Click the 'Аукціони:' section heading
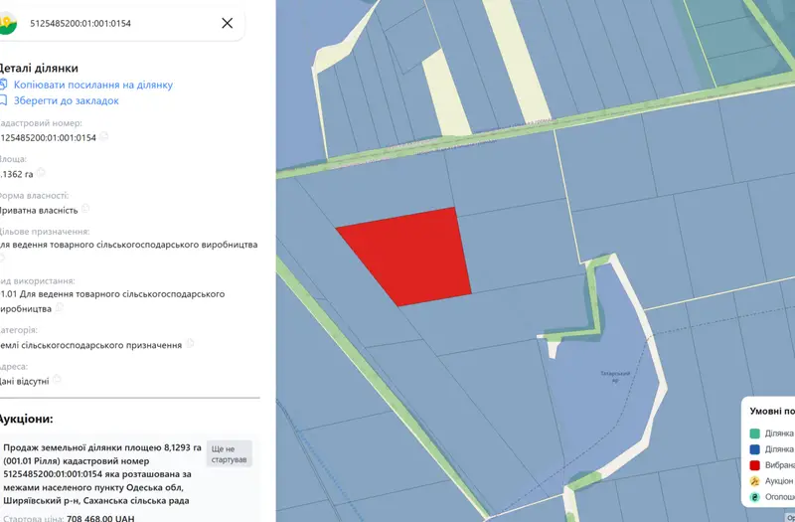The width and height of the screenshot is (795, 522). pyautogui.click(x=26, y=419)
